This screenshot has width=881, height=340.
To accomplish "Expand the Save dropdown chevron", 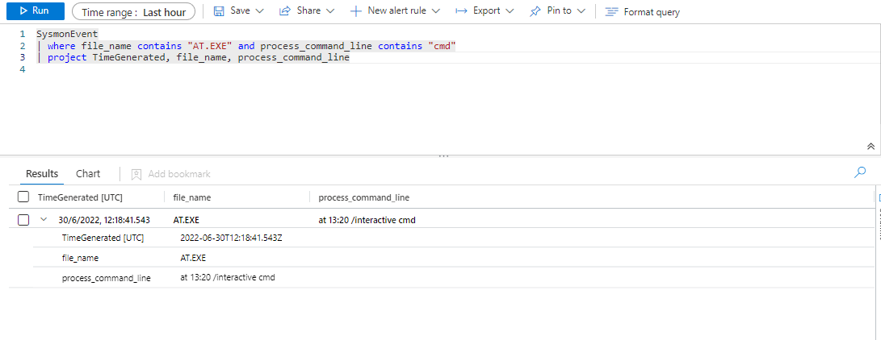I will [259, 11].
